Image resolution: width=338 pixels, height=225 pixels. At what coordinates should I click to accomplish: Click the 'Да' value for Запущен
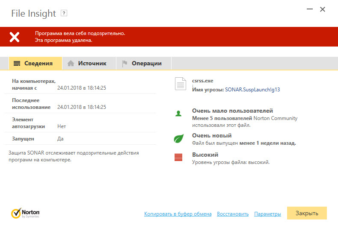coord(60,139)
